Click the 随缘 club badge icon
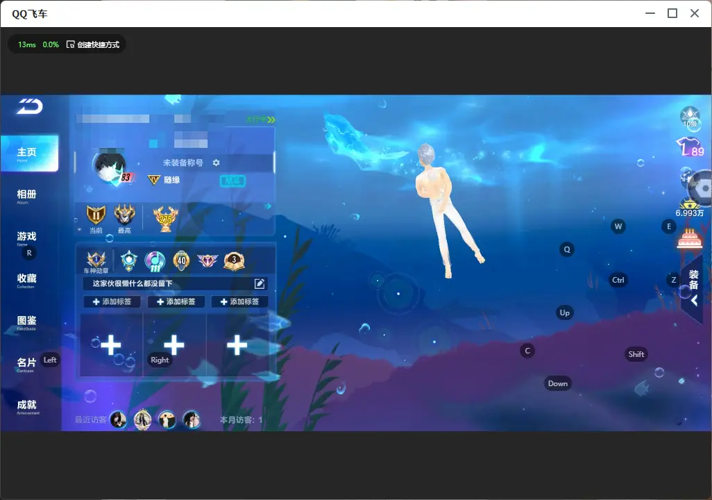Screen dimensions: 712x500 pos(154,180)
